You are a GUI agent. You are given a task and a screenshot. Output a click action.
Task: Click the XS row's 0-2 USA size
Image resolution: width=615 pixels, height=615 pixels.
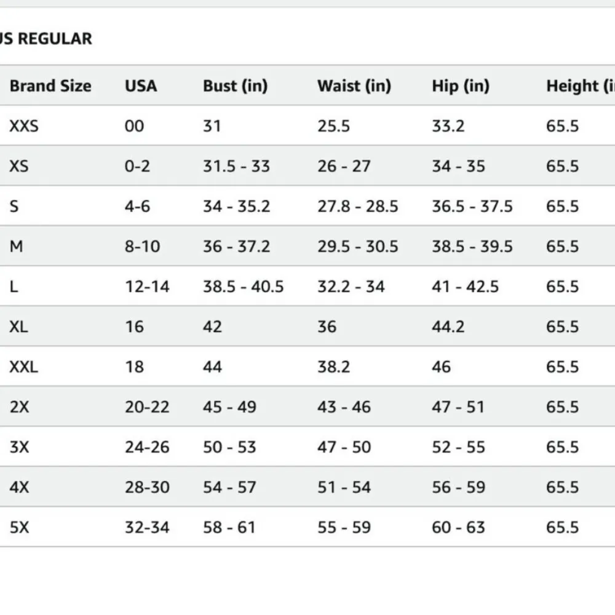coord(137,166)
